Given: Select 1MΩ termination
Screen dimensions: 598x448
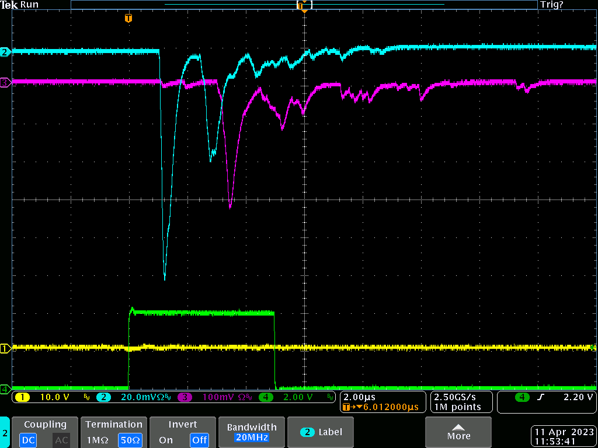Looking at the screenshot, I should click(97, 440).
